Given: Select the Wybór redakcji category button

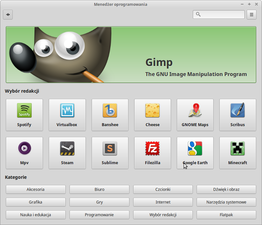Looking at the screenshot, I should (x=163, y=215).
